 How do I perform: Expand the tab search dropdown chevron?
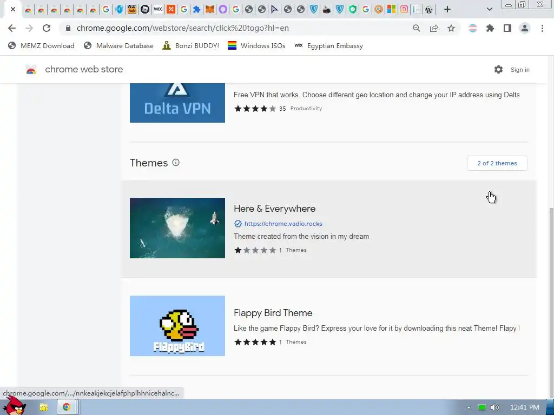pyautogui.click(x=489, y=10)
